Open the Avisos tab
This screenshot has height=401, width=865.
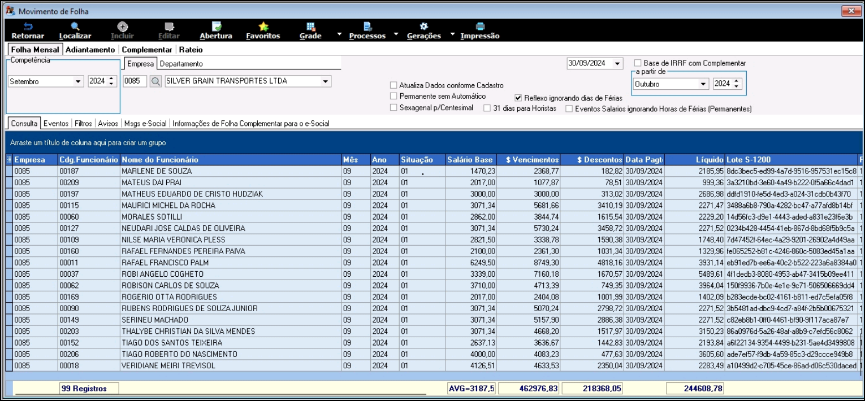tap(108, 123)
